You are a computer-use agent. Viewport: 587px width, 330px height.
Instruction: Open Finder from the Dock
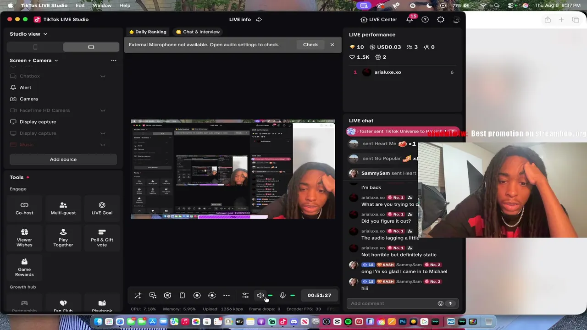98,322
